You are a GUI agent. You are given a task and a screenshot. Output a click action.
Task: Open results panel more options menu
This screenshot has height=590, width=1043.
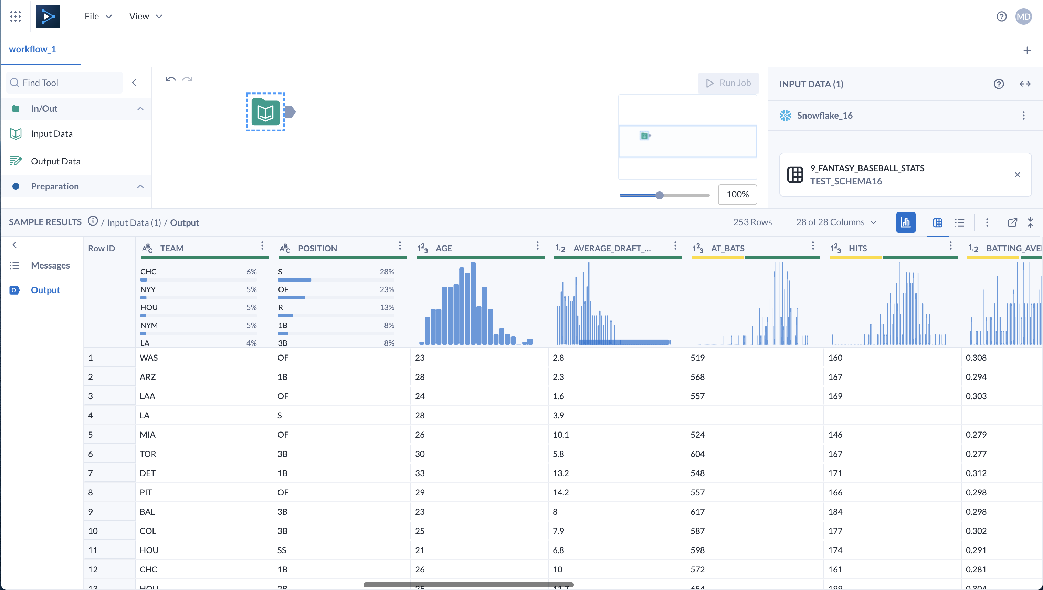coord(987,222)
